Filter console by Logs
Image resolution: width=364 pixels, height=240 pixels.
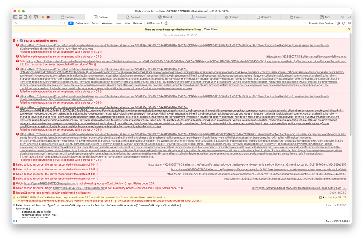pyautogui.click(x=118, y=23)
